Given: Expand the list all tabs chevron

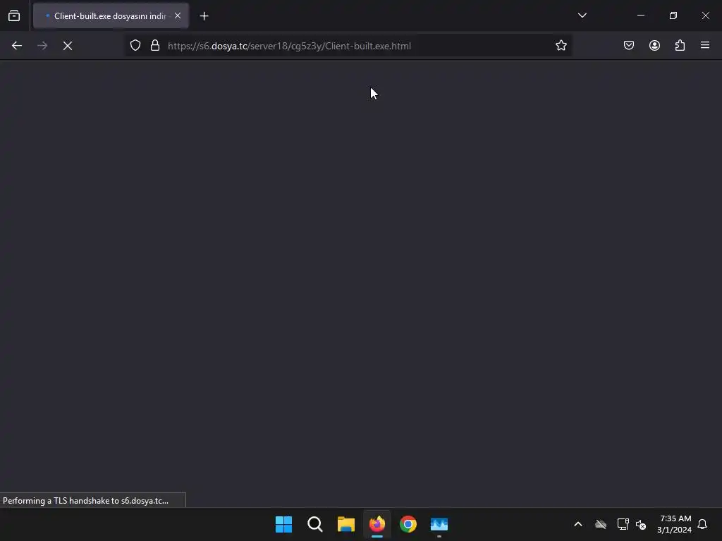Looking at the screenshot, I should (582, 15).
